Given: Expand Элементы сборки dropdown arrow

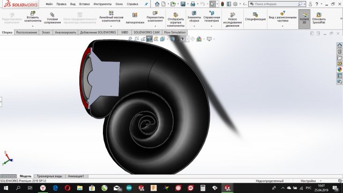Looking at the screenshot, I should coord(194,26).
